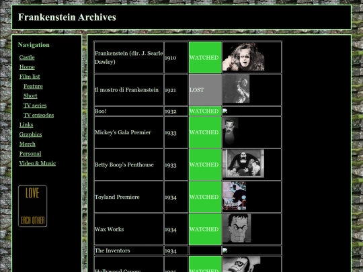The width and height of the screenshot is (363, 272).
Task: Click the 1934 year in The Inventors row
Action: 176,251
